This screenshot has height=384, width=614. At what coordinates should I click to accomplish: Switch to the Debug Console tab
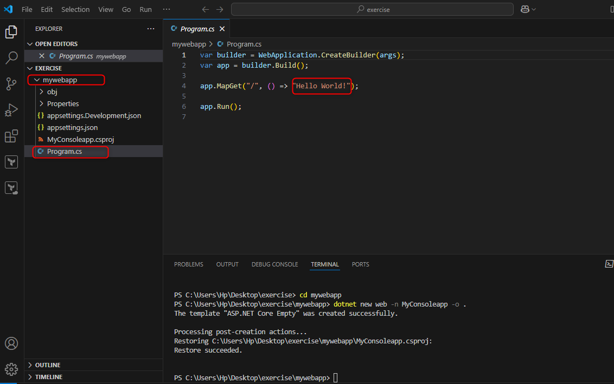tap(274, 264)
